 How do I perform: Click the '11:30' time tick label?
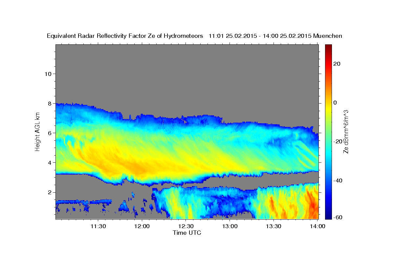tap(98, 226)
